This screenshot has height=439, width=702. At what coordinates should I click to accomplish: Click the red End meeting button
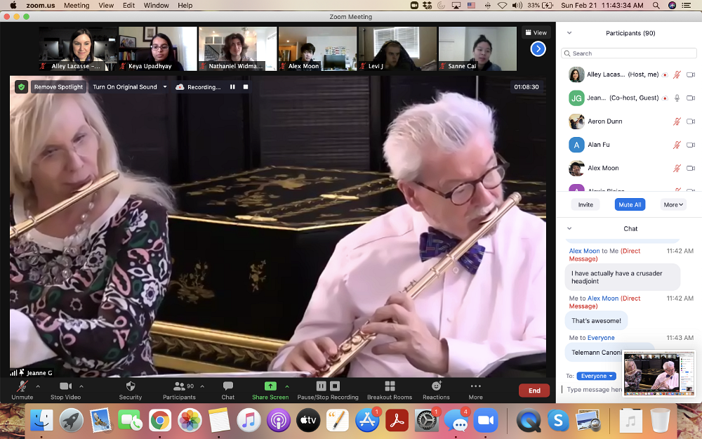534,391
